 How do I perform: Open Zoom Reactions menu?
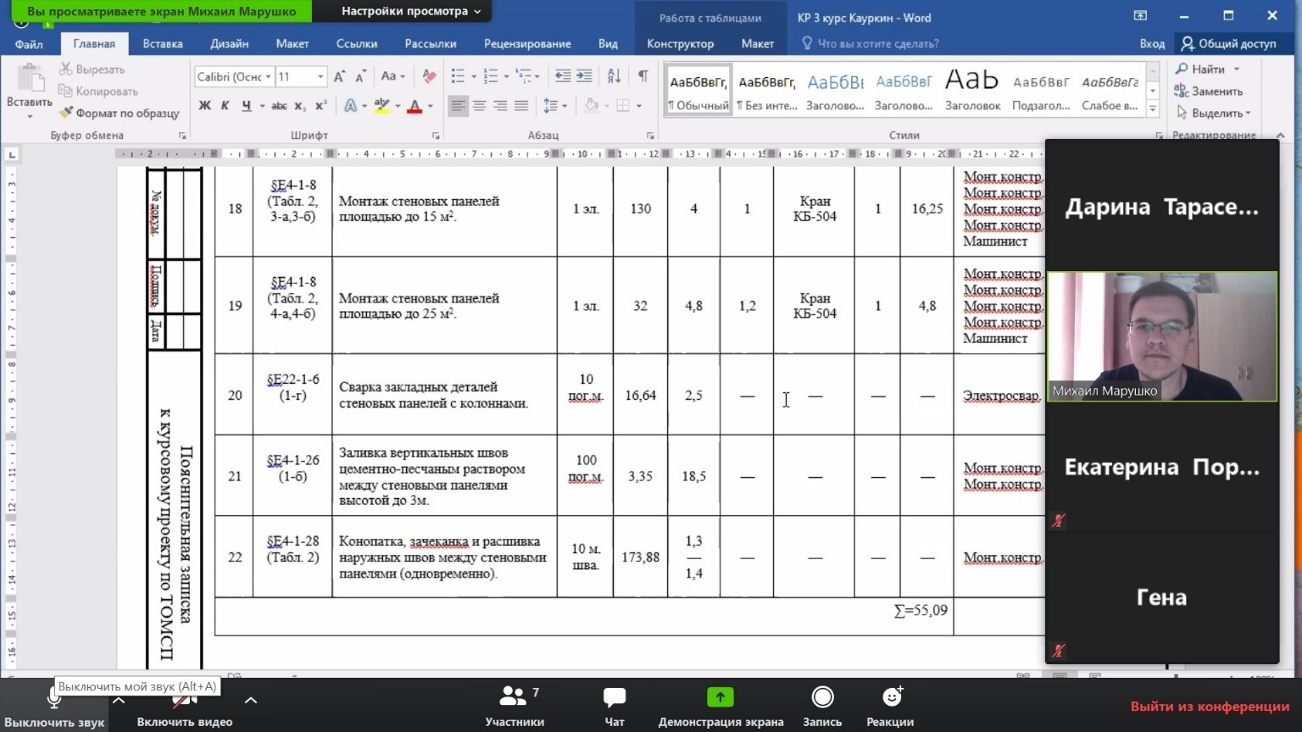[890, 707]
